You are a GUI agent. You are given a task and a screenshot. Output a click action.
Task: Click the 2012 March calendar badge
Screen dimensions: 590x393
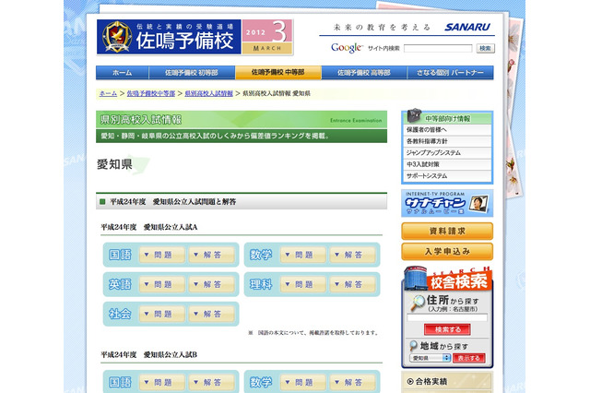[x=267, y=37]
